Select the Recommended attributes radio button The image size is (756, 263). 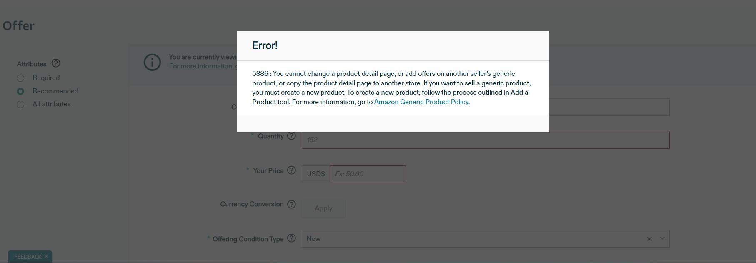(20, 91)
